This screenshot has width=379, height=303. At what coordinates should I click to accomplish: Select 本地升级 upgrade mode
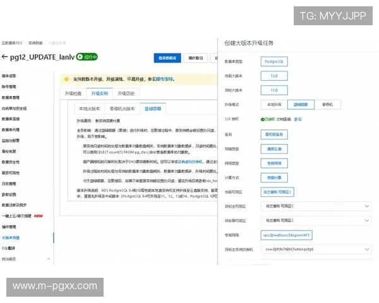(274, 104)
